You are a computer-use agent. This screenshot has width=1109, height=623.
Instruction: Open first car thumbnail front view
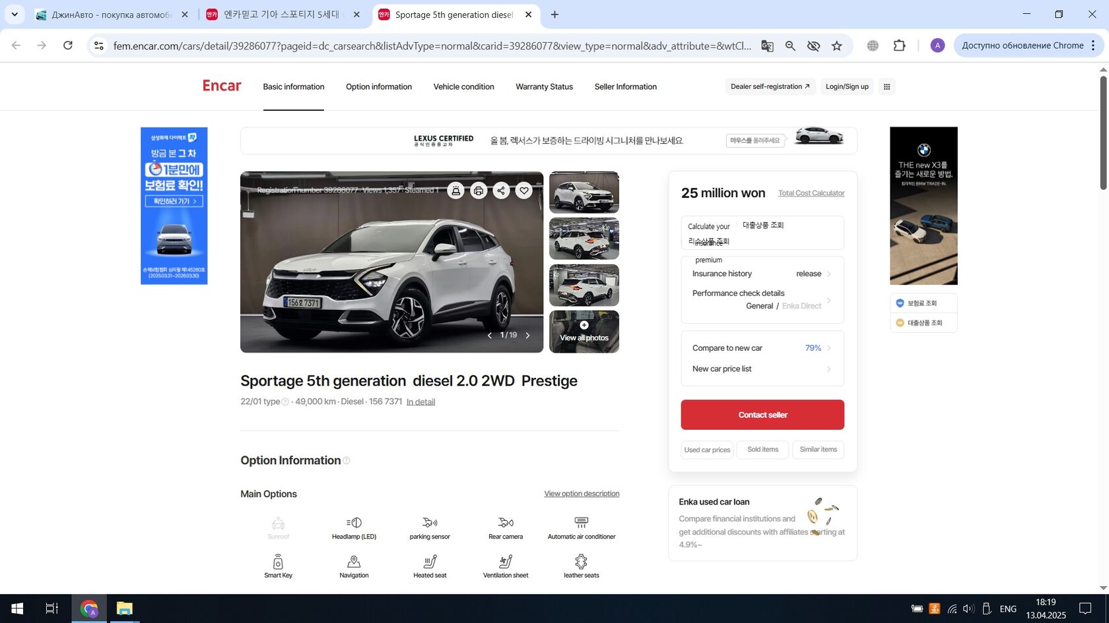584,193
